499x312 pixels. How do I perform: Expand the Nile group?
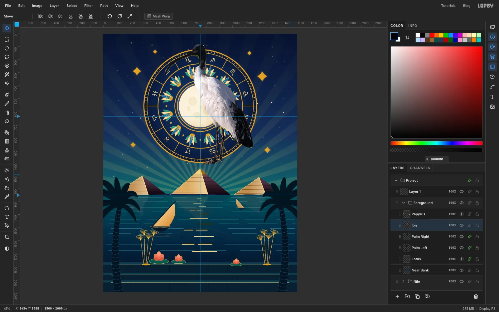pos(404,281)
